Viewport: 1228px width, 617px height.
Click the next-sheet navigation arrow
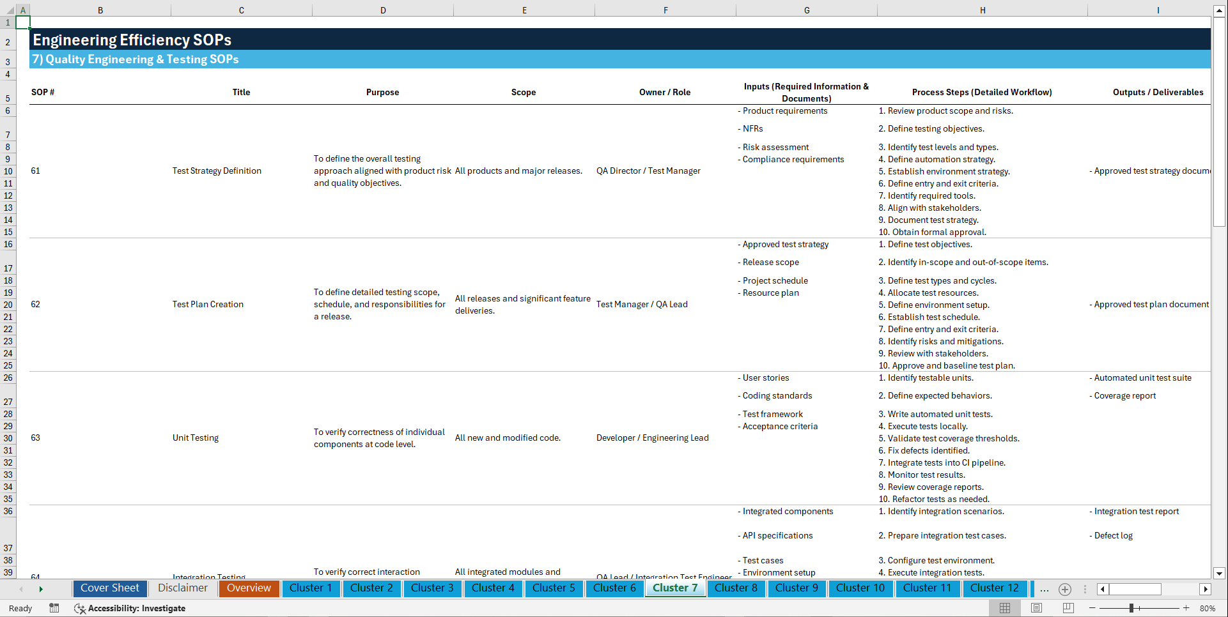(x=42, y=588)
